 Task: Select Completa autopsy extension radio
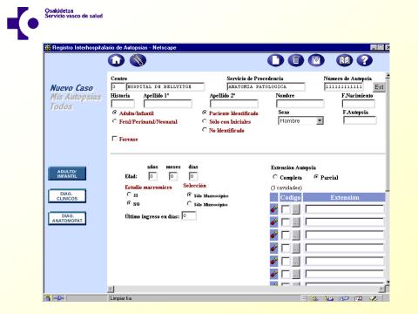pos(275,177)
